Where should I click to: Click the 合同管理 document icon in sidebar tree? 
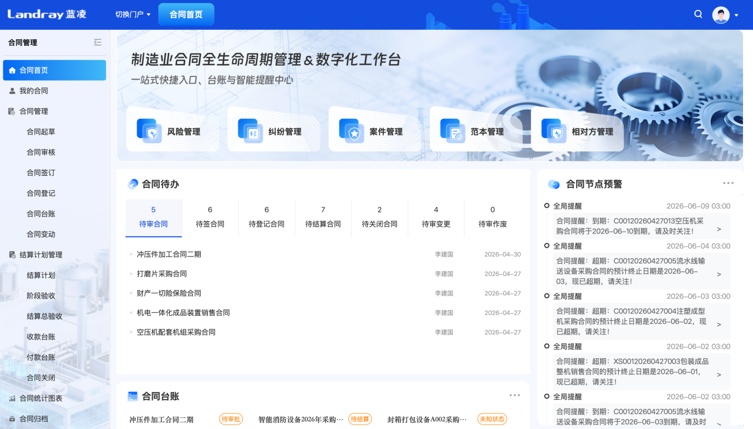coord(12,111)
